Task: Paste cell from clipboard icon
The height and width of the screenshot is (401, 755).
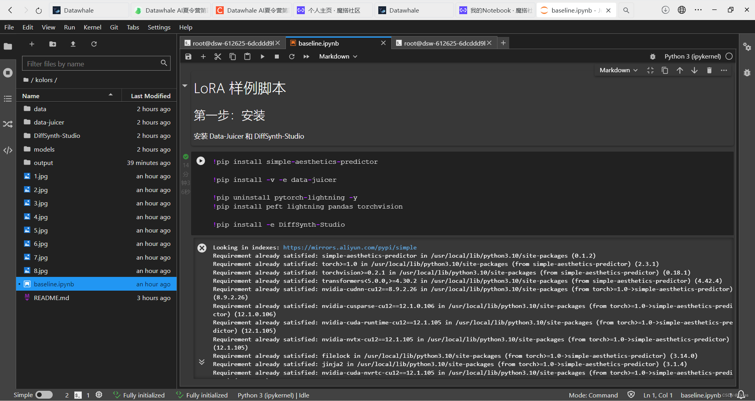Action: point(247,57)
